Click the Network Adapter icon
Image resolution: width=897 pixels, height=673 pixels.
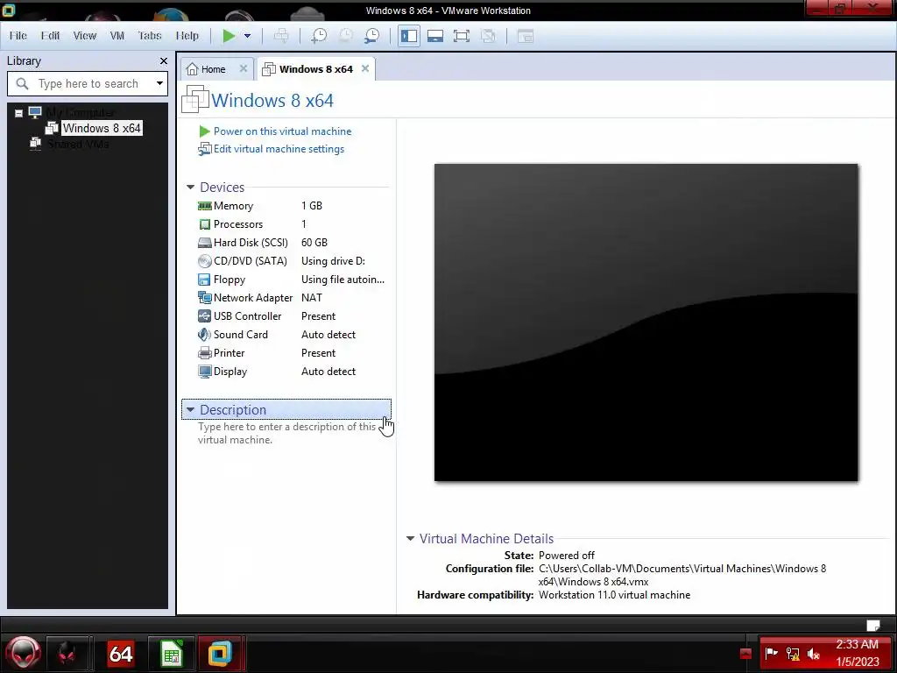pos(204,298)
